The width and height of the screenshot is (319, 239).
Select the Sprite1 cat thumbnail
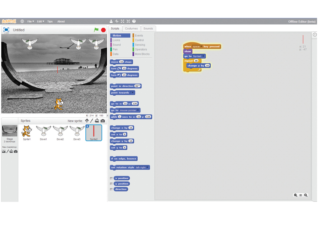point(27,132)
